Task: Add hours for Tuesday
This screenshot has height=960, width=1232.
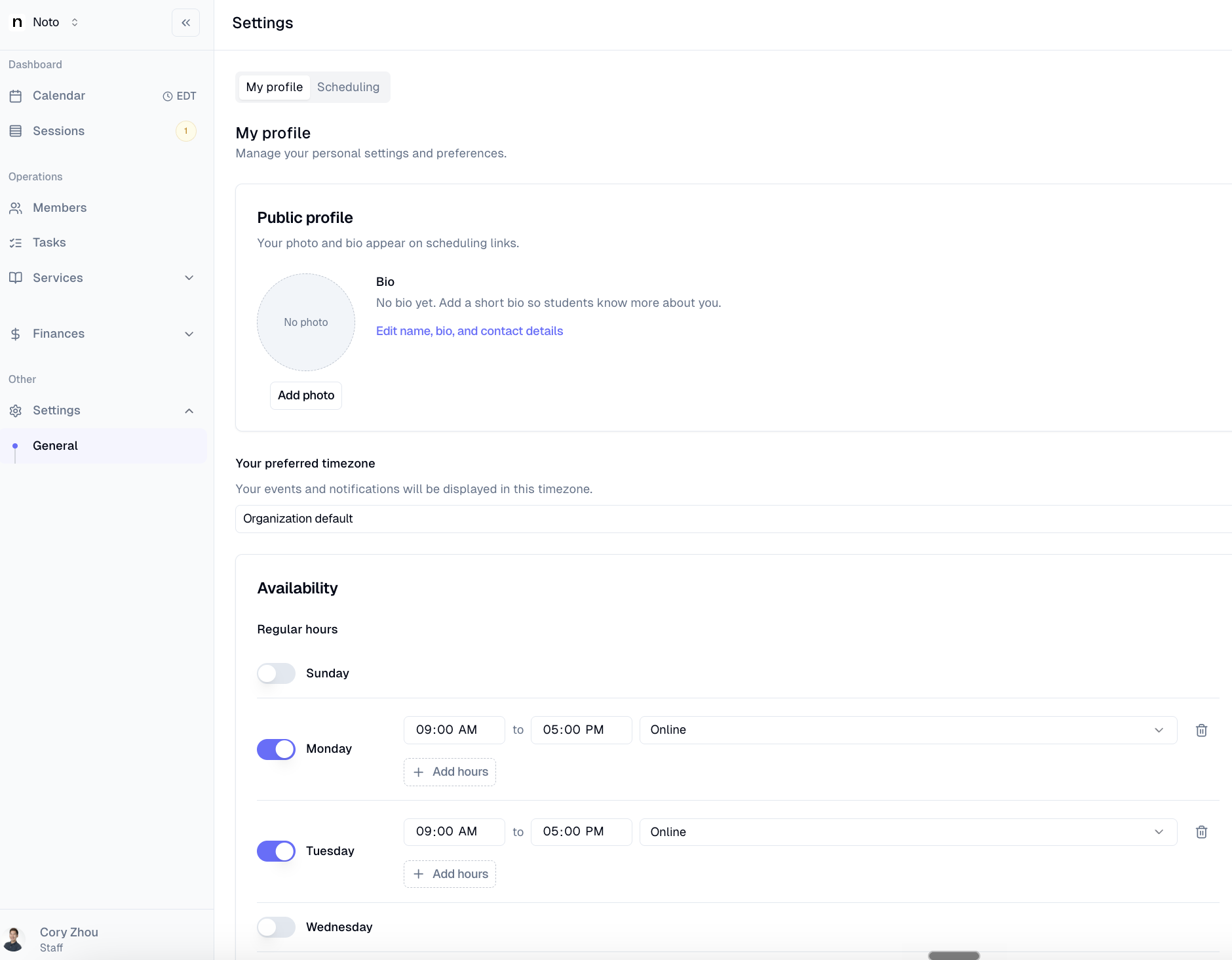Action: (x=450, y=874)
